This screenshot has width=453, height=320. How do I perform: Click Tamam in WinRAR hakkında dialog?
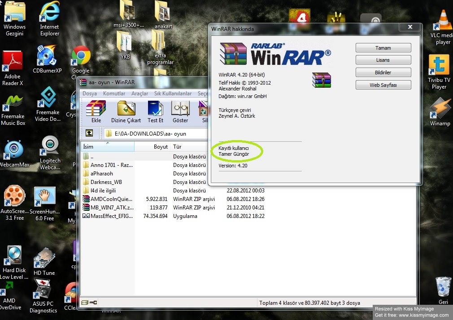[x=383, y=48]
